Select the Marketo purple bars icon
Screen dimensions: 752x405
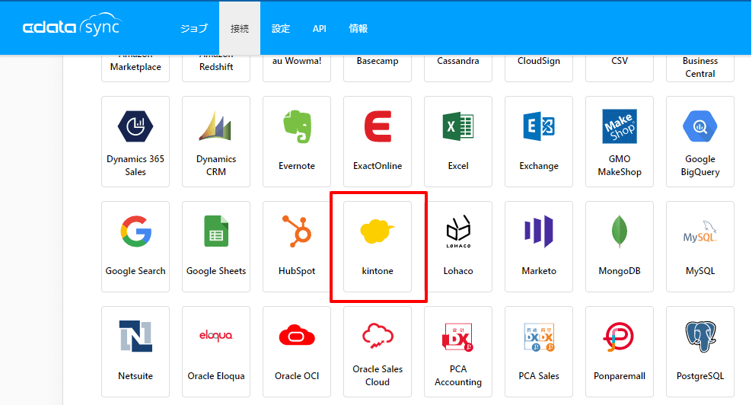click(539, 231)
